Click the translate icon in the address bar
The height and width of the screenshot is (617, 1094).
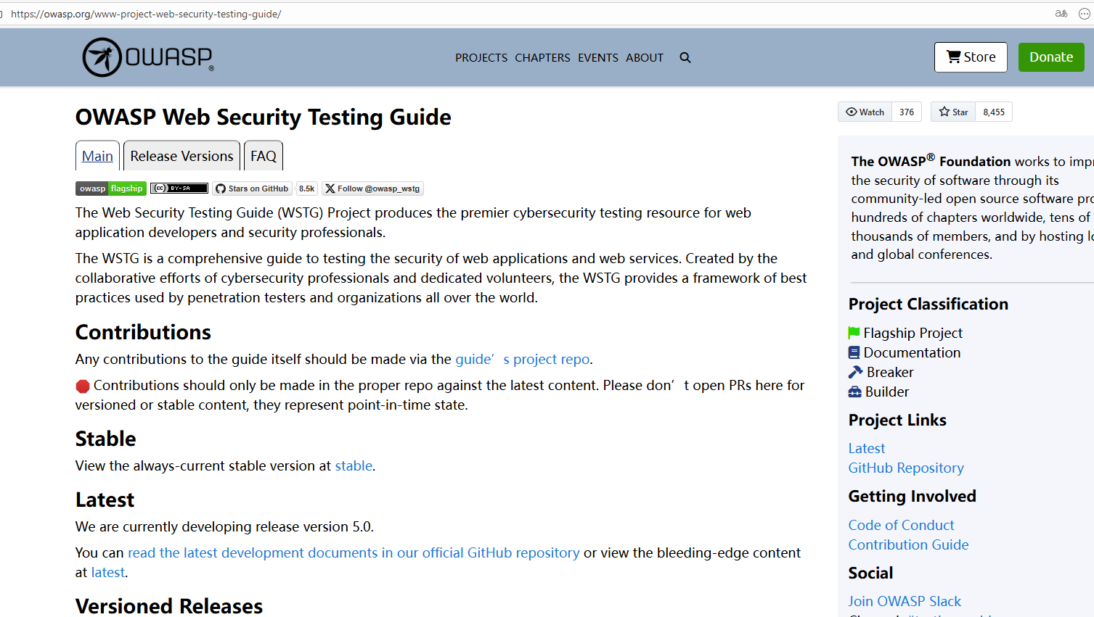click(1061, 13)
